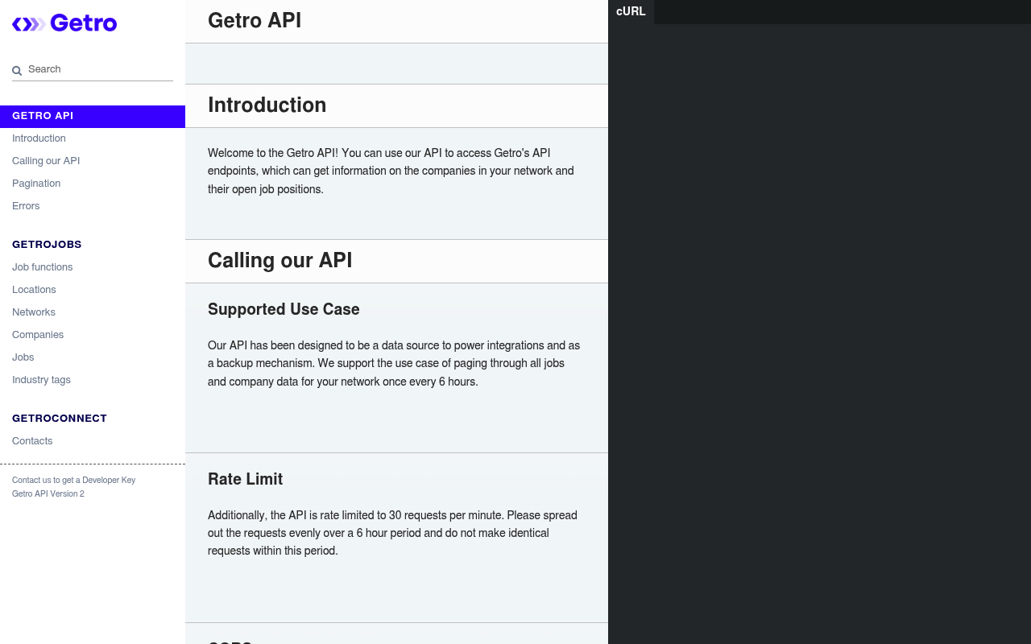
Task: Click the Getro API page heading
Action: (255, 20)
